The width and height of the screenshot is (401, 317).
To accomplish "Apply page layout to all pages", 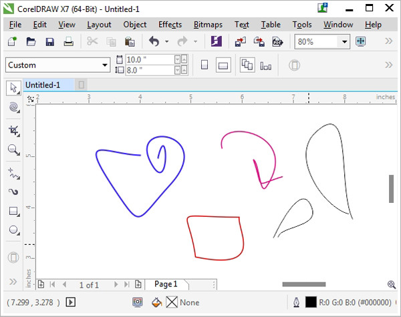I will click(x=247, y=65).
